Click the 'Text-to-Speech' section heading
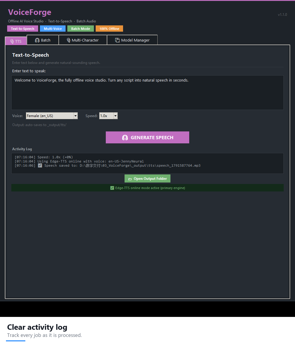Viewport: 295px width, 342px height. 30,55
